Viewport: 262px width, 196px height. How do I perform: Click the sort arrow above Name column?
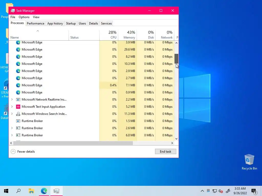tap(38, 31)
